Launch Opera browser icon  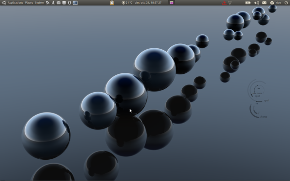point(70,3)
